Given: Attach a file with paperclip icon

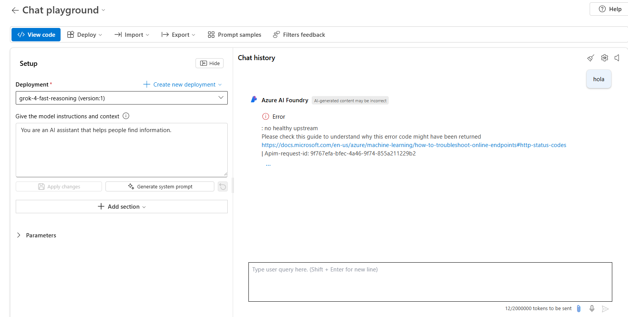Looking at the screenshot, I should pyautogui.click(x=579, y=309).
